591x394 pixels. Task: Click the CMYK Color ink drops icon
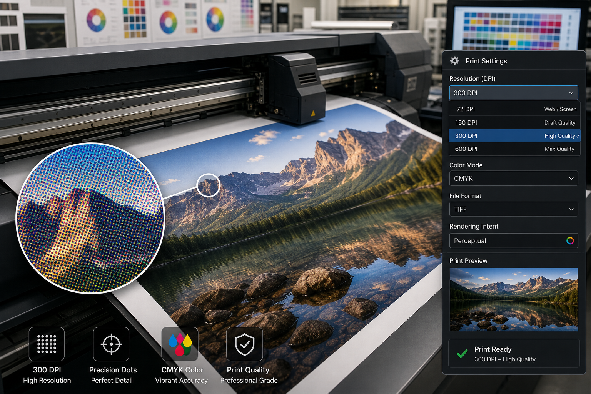click(x=180, y=344)
